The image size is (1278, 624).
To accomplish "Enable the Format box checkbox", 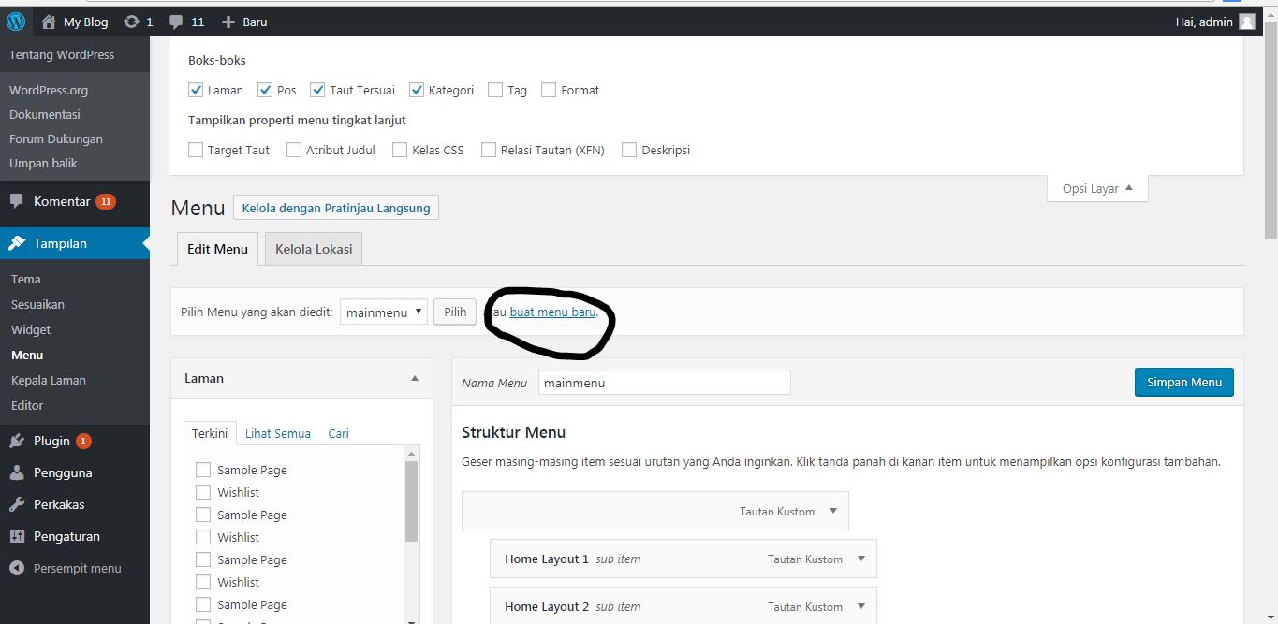I will tap(549, 90).
